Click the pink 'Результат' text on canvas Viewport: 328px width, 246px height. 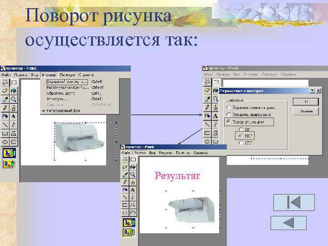click(x=177, y=175)
